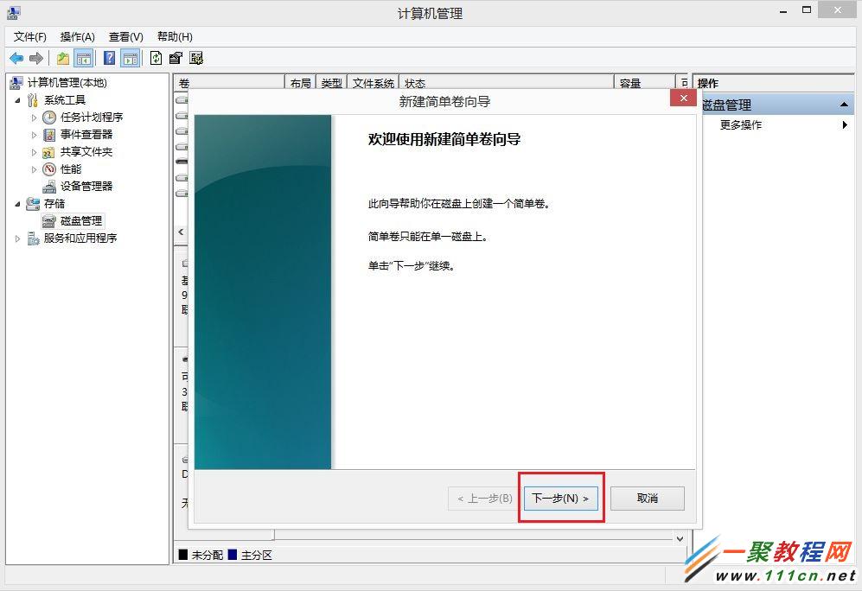Viewport: 862px width, 591px height.
Task: Click the 取消 button in the wizard
Action: point(648,499)
